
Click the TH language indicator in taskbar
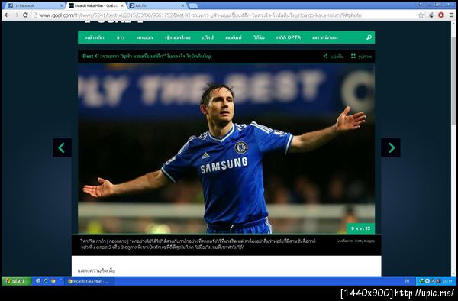tap(407, 281)
